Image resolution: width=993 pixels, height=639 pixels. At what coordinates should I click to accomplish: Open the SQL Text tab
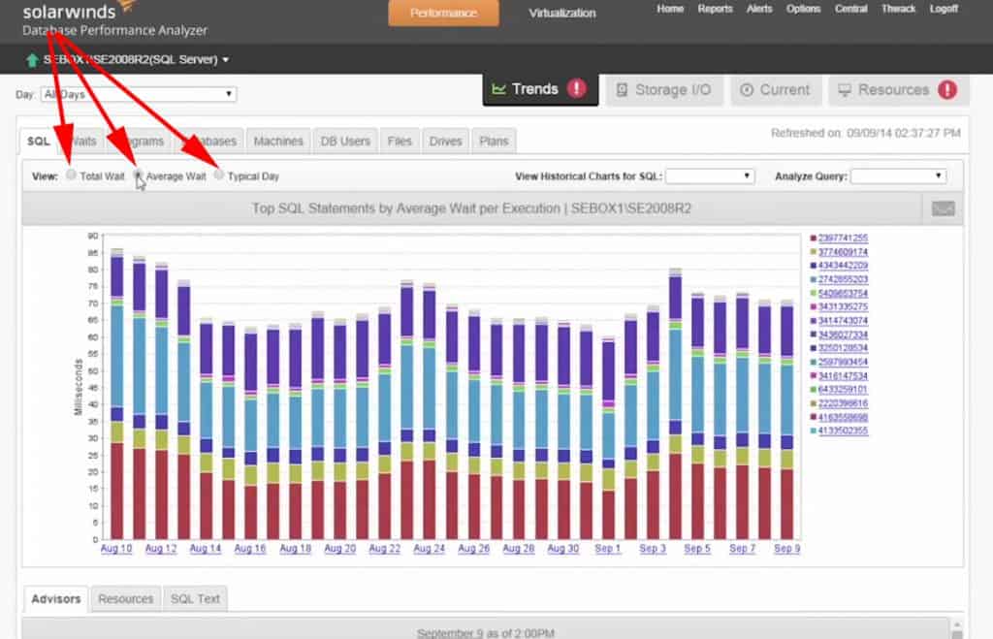[195, 599]
